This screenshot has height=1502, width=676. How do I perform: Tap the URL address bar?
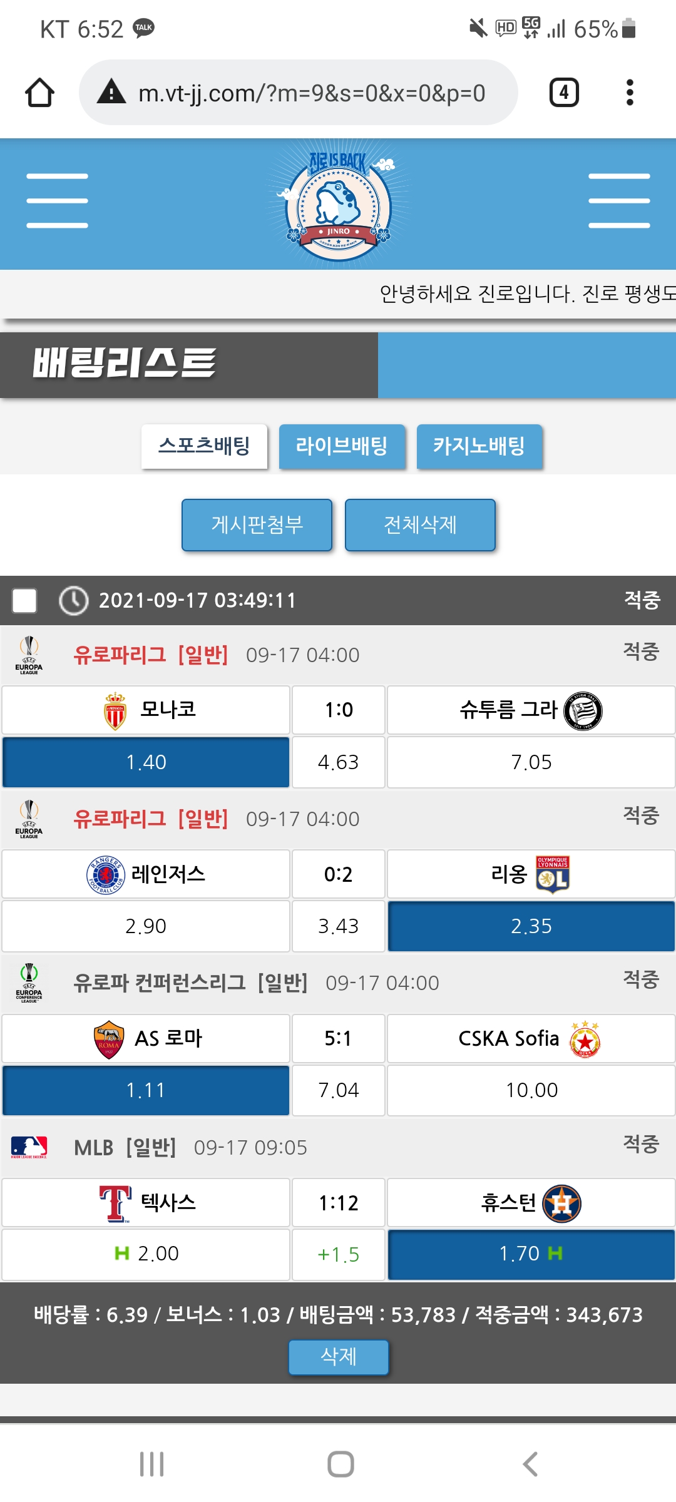[312, 93]
